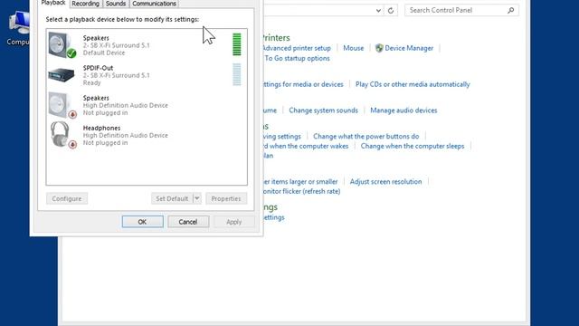
Task: Open Change system sounds link
Action: tap(324, 110)
